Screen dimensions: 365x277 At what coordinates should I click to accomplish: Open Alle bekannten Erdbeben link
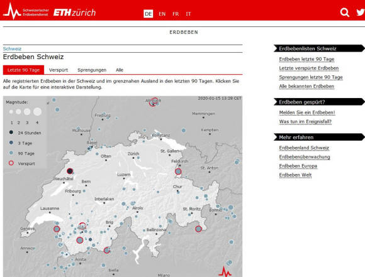pos(306,86)
